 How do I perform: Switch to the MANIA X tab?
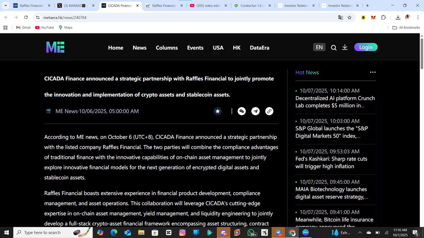76,6
